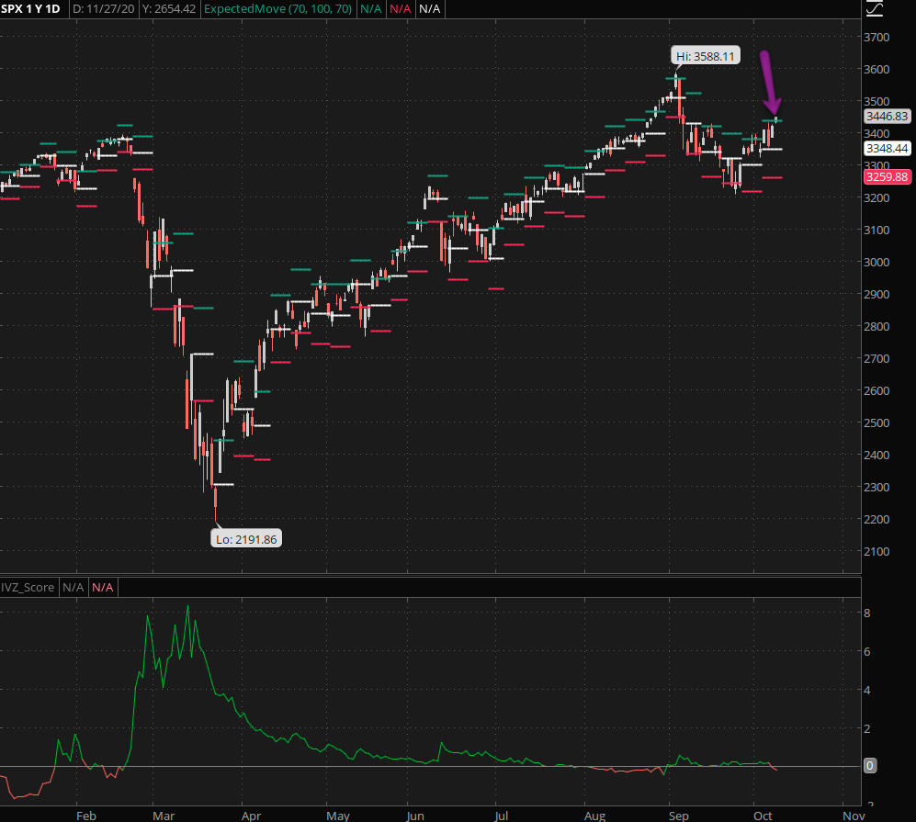Click the Feb label on time axis
This screenshot has height=822, width=916.
85,816
